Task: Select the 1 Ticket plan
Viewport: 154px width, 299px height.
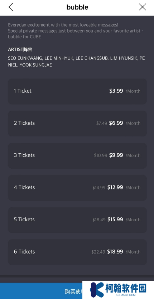Action: [77, 91]
